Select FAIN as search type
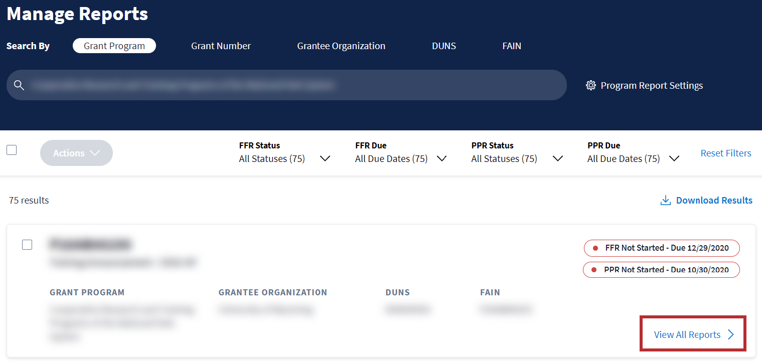This screenshot has height=363, width=762. (511, 46)
